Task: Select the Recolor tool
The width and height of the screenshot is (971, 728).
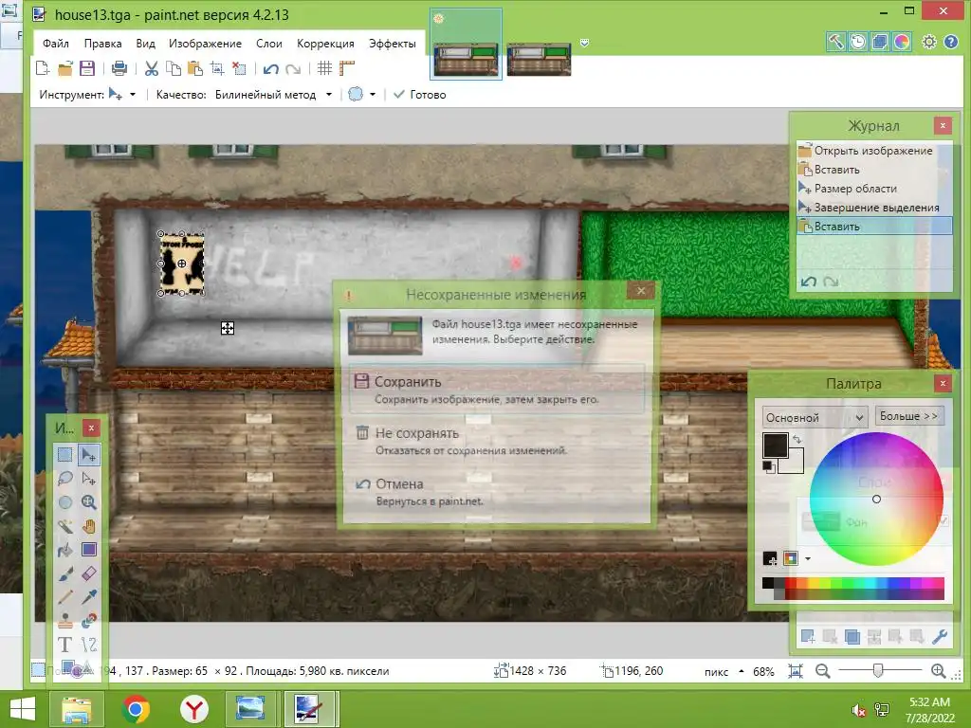Action: [x=88, y=621]
